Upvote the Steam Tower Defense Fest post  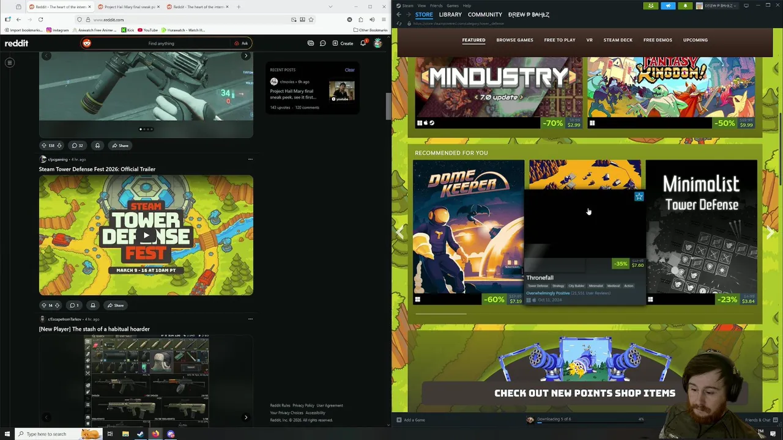(43, 305)
